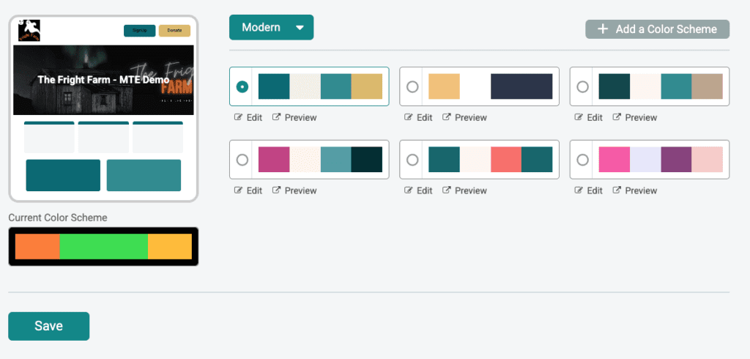Click the Preview icon under the yellow-navy scheme
The height and width of the screenshot is (359, 750).
[446, 117]
